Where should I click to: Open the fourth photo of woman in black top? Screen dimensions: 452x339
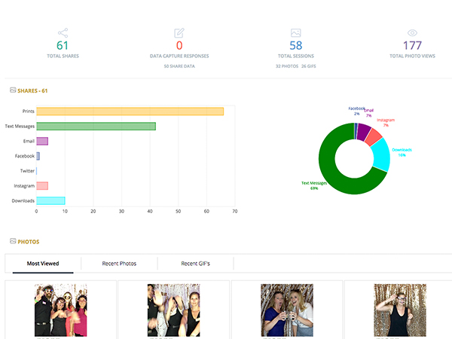pos(400,310)
